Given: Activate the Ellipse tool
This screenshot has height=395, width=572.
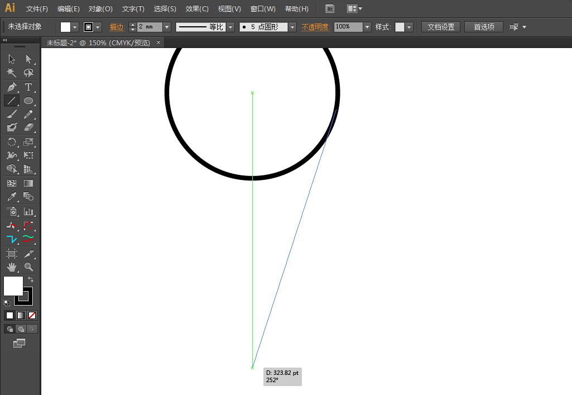Looking at the screenshot, I should point(28,101).
